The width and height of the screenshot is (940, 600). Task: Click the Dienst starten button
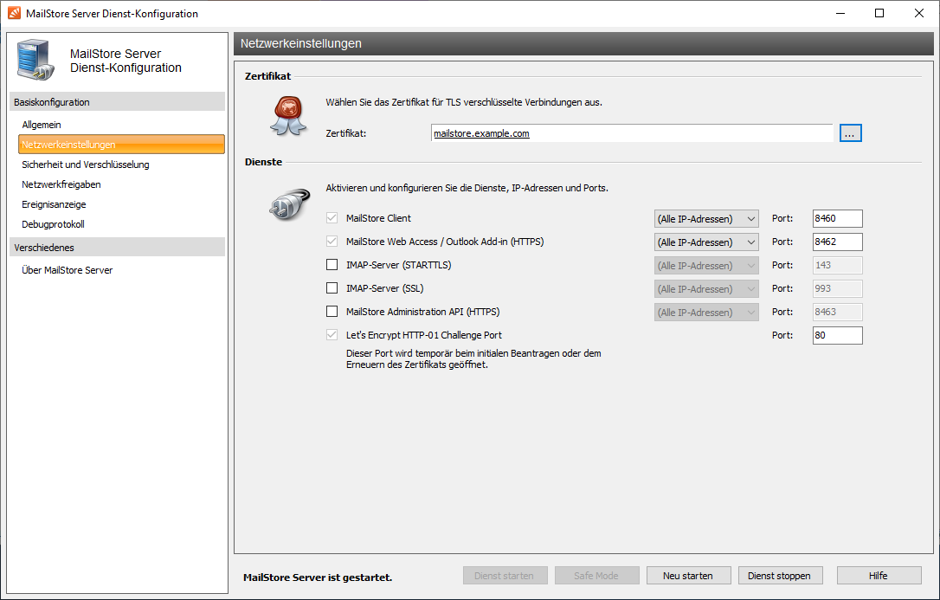coord(505,576)
